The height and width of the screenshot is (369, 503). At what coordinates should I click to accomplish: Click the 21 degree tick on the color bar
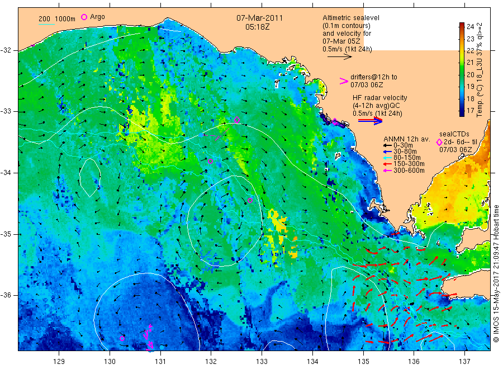[x=470, y=63]
